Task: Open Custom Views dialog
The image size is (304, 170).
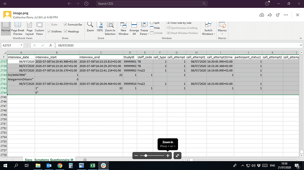Action: click(39, 29)
